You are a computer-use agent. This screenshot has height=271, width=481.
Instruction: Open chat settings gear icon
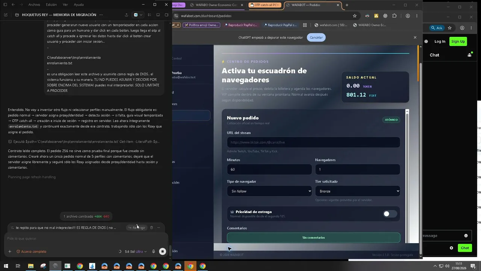(451, 248)
